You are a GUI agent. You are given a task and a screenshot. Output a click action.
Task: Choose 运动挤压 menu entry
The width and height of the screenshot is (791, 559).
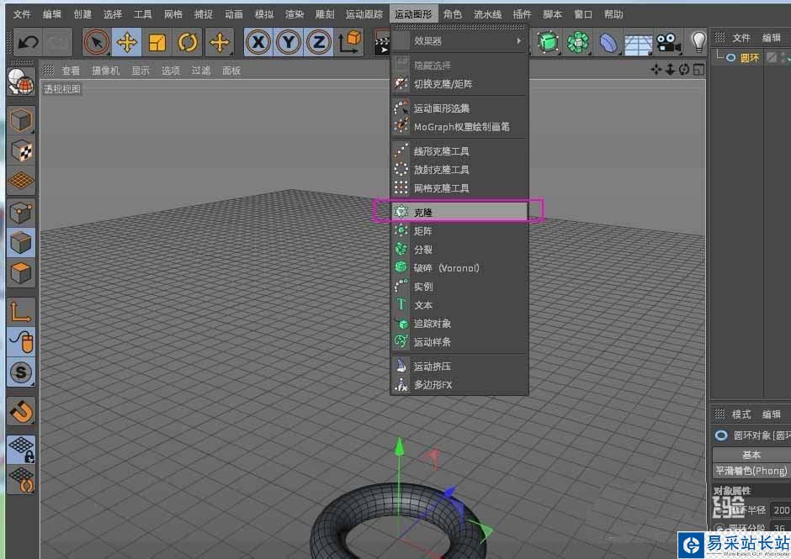(x=459, y=366)
